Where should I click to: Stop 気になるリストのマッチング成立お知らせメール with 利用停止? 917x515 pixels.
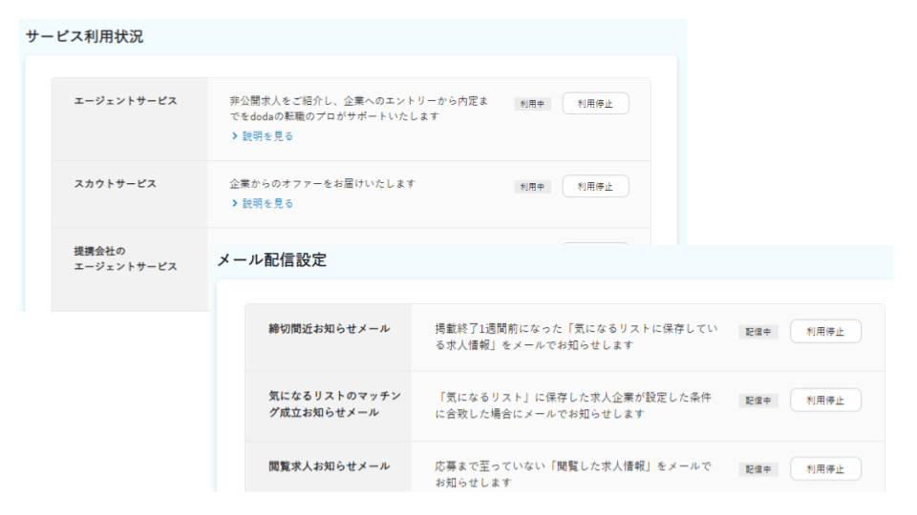pyautogui.click(x=825, y=400)
